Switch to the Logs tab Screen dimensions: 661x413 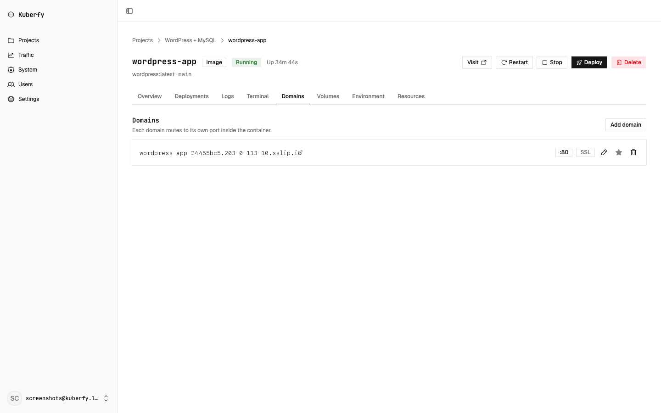pyautogui.click(x=228, y=96)
